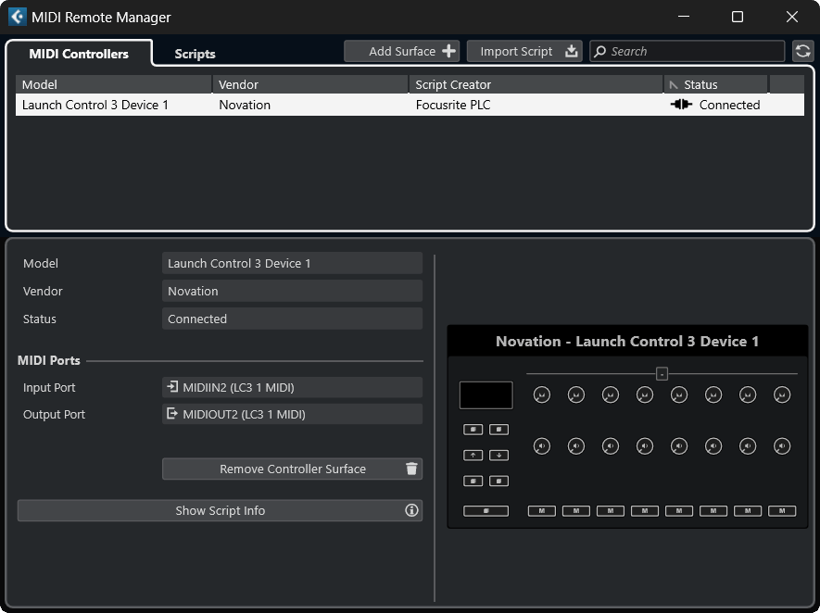The width and height of the screenshot is (820, 613).
Task: Toggle the fifth M mute button on the surface
Action: (x=679, y=511)
